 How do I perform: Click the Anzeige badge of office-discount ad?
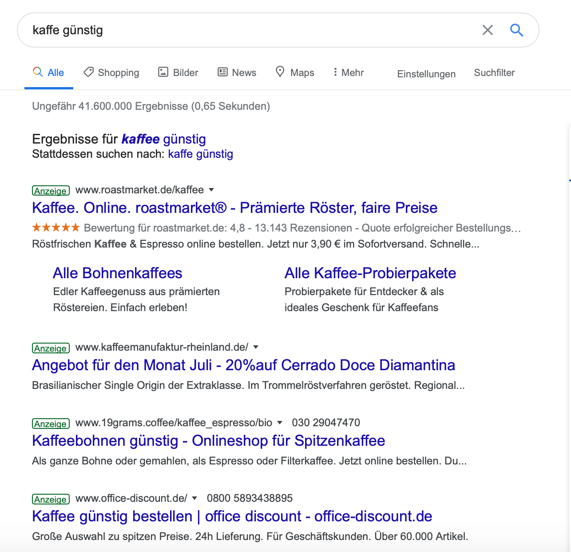[51, 499]
